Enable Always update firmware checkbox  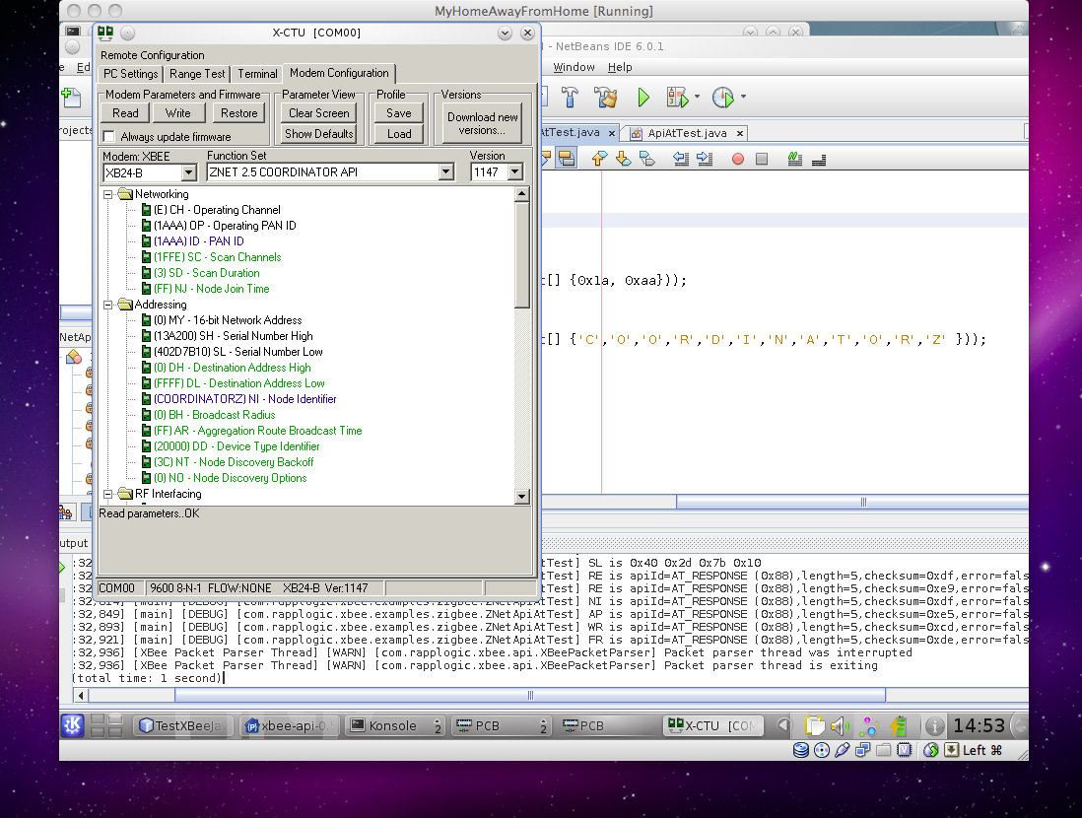[109, 137]
